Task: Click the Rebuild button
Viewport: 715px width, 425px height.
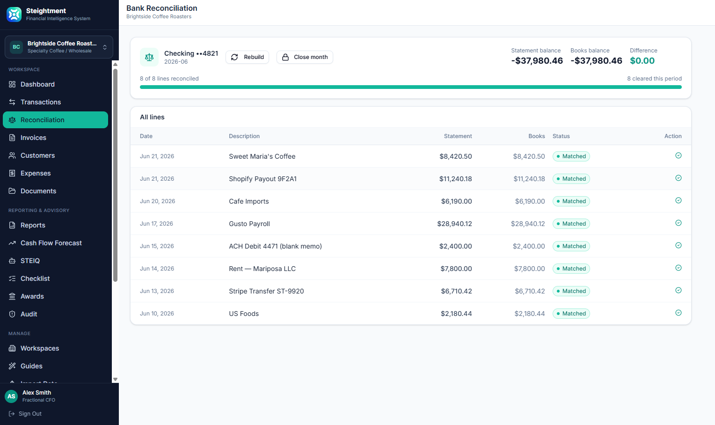Action: [x=247, y=57]
